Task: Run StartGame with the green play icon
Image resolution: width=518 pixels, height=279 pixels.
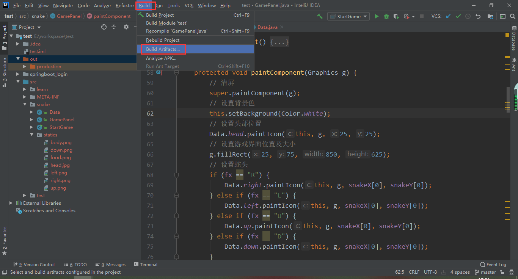Action: point(377,16)
